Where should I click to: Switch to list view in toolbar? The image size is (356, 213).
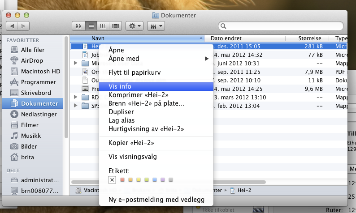pyautogui.click(x=91, y=26)
